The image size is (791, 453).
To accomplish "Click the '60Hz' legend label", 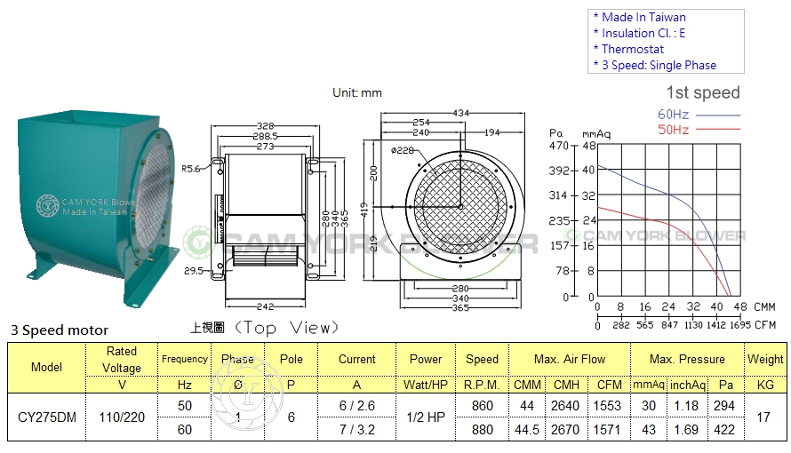I will pos(673,115).
